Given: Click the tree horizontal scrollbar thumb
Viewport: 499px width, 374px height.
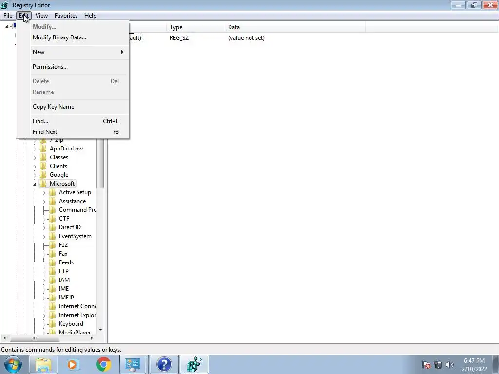Looking at the screenshot, I should pos(35,338).
